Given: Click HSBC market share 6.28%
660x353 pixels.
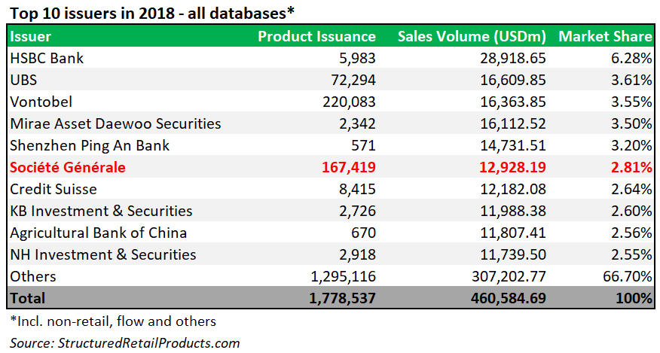Looking at the screenshot, I should (x=631, y=58).
